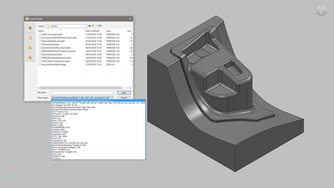Click the Cancel button

pyautogui.click(x=124, y=98)
